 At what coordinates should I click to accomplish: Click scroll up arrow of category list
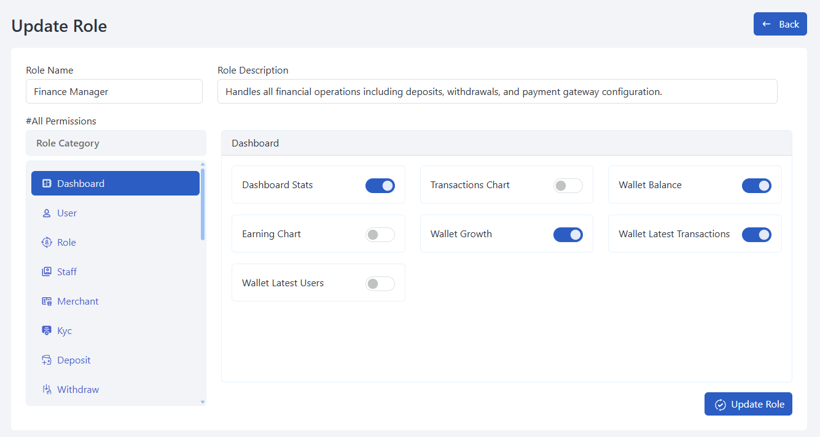203,164
